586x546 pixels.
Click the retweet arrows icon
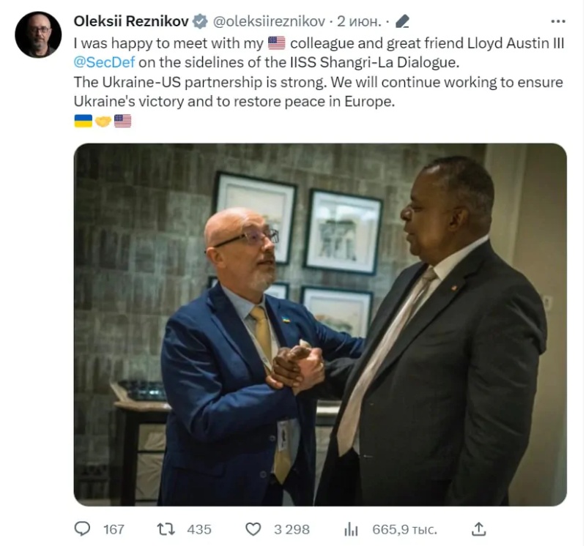coord(166,529)
